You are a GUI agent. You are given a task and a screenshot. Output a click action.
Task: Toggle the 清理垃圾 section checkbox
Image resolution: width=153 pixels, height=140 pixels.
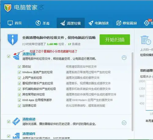(9, 56)
